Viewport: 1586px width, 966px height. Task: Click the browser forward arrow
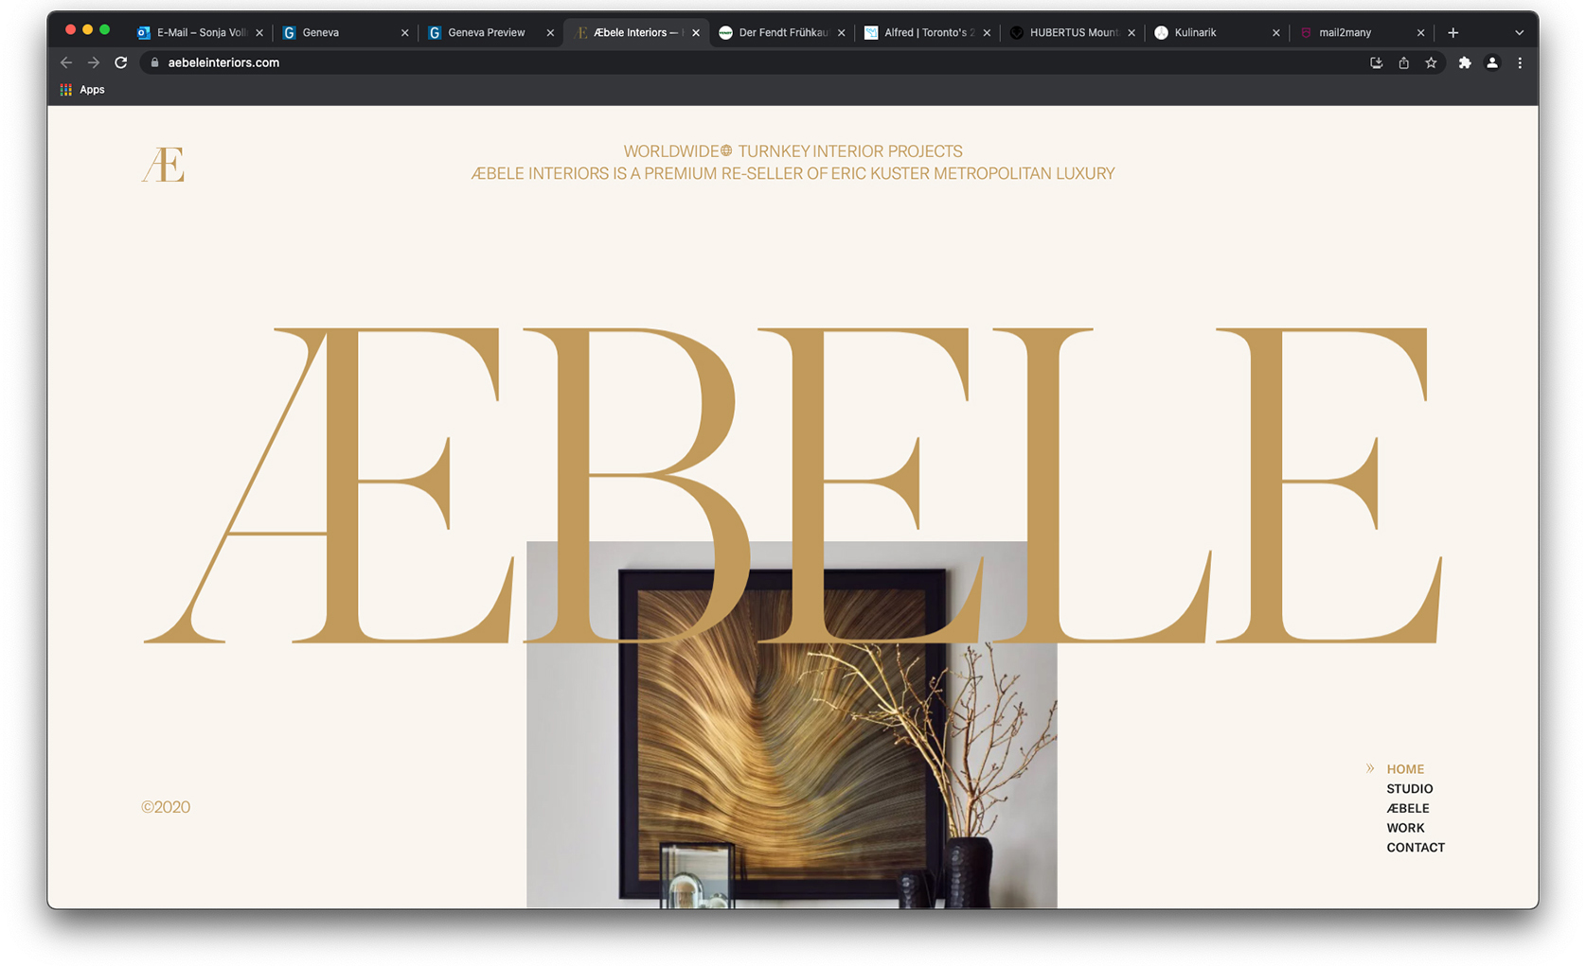click(x=94, y=62)
